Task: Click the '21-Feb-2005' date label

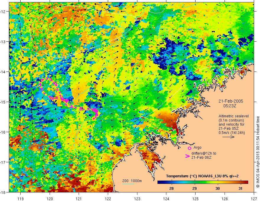Action: pos(231,101)
